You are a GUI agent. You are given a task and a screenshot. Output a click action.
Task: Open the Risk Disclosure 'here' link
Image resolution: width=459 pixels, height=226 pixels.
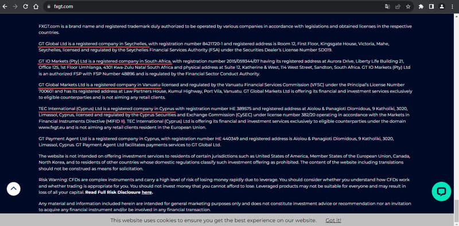(x=147, y=192)
